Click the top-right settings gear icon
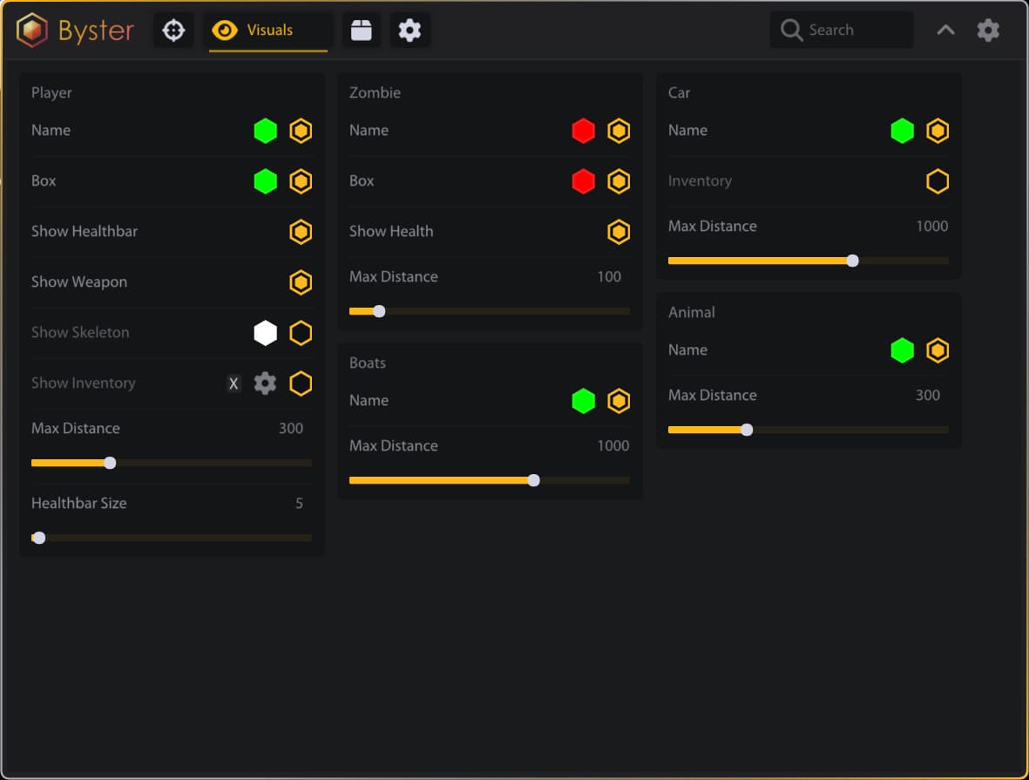The image size is (1029, 780). pyautogui.click(x=988, y=31)
